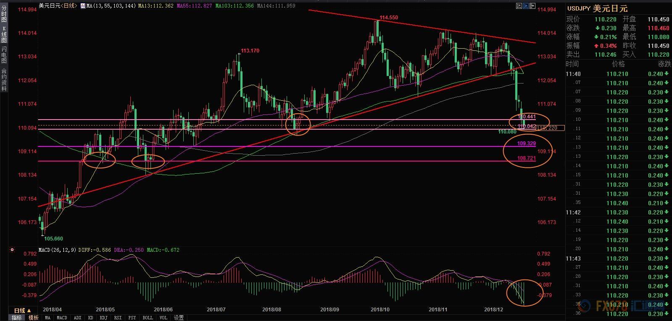Apply the ADX indicator button

pyautogui.click(x=77, y=318)
